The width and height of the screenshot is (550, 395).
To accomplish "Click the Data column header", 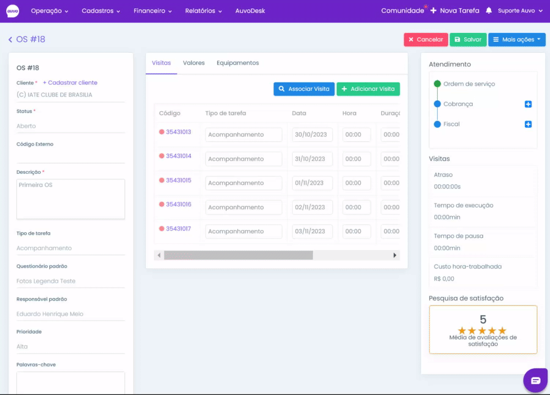I will [x=299, y=113].
